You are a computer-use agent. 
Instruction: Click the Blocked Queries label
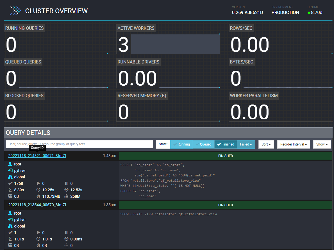(x=24, y=96)
